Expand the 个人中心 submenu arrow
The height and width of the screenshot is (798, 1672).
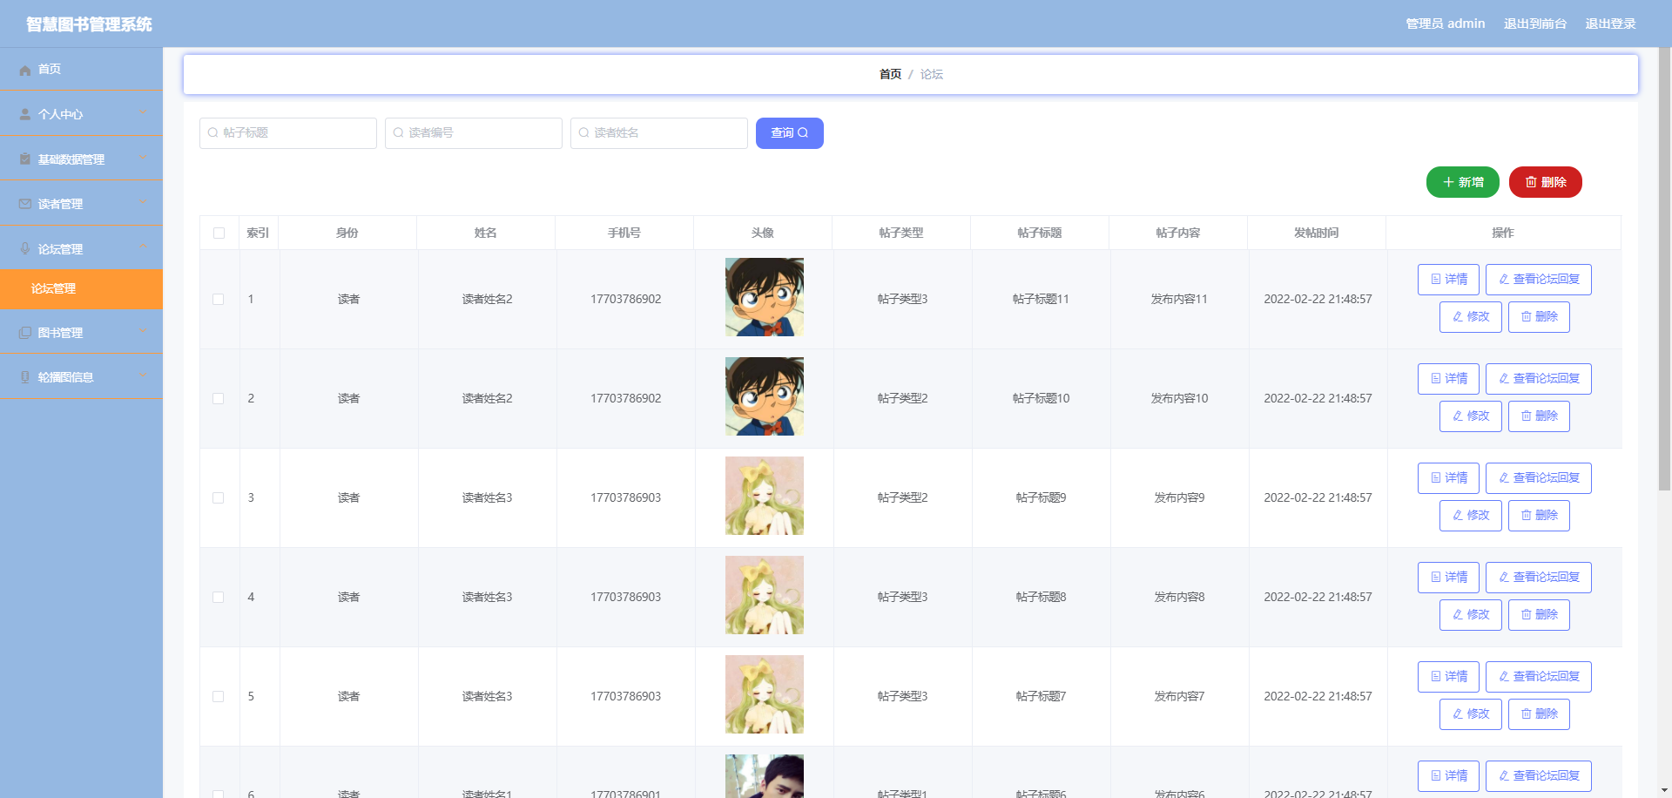tap(142, 113)
